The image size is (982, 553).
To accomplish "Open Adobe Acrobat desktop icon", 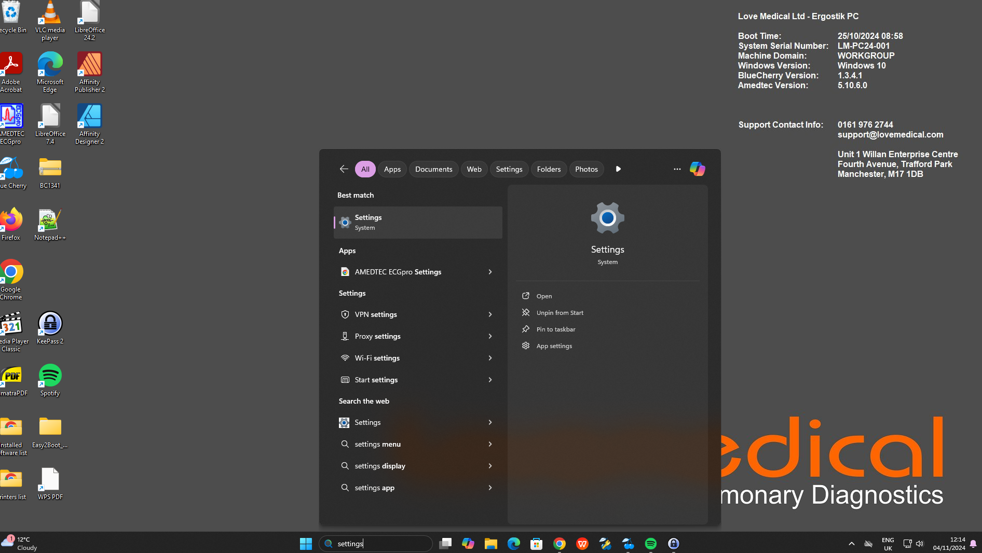I will 11,72.
